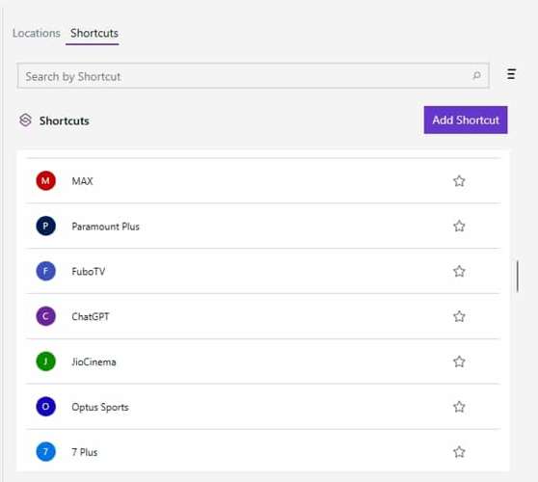Mark ChatGPT as favorite
The image size is (538, 482).
459,316
